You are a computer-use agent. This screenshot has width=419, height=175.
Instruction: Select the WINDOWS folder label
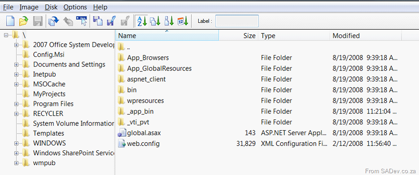49,143
